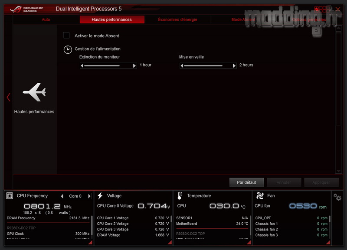Click the CPU Core 0 Voltage 0.704 value
This screenshot has height=250, width=347.
pyautogui.click(x=154, y=206)
